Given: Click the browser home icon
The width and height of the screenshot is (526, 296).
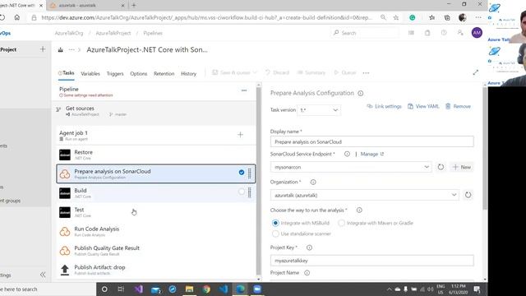Looking at the screenshot, I should (x=16, y=17).
